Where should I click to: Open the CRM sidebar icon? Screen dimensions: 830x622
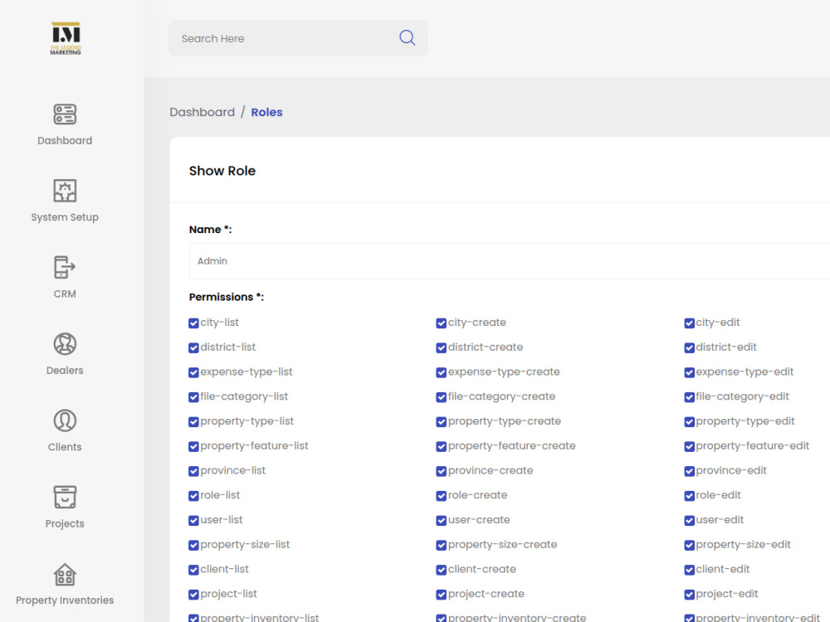(65, 267)
